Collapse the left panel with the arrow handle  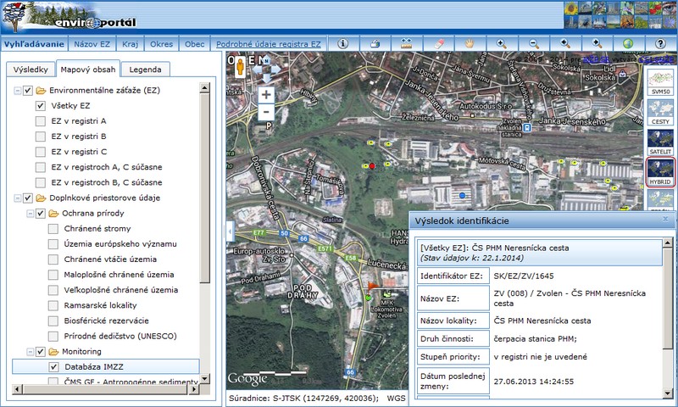(x=230, y=231)
